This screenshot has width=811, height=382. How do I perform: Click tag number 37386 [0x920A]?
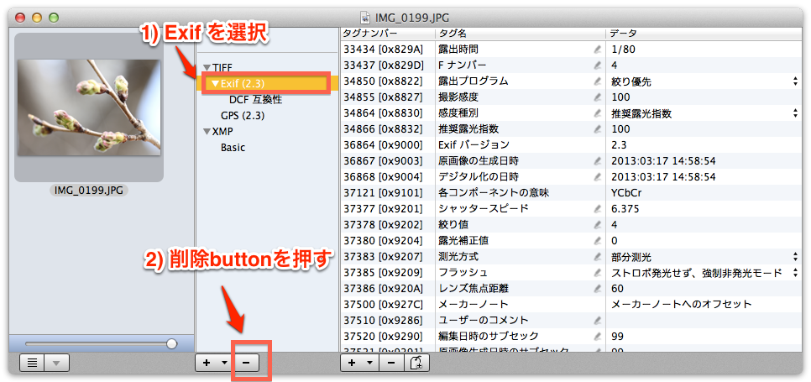(x=384, y=289)
